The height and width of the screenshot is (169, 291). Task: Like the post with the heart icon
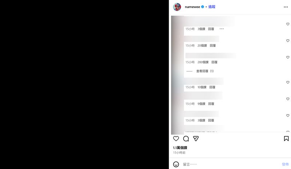coord(176,138)
